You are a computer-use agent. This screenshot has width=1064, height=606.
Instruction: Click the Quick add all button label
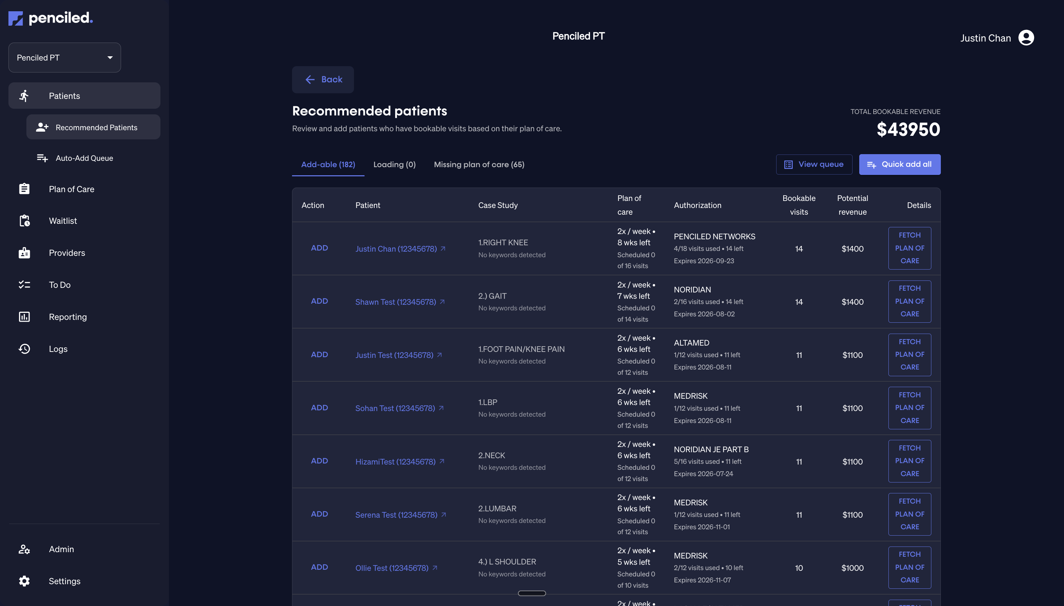click(x=906, y=164)
